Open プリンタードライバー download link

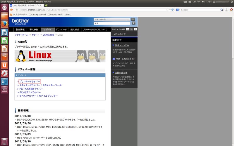pos(30,81)
